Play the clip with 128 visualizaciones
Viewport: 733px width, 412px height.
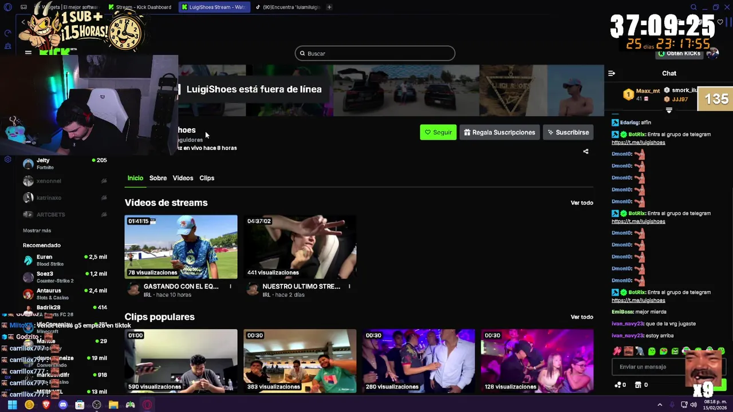click(x=537, y=361)
